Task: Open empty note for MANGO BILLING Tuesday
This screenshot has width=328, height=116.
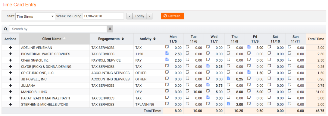Action: [x=187, y=91]
